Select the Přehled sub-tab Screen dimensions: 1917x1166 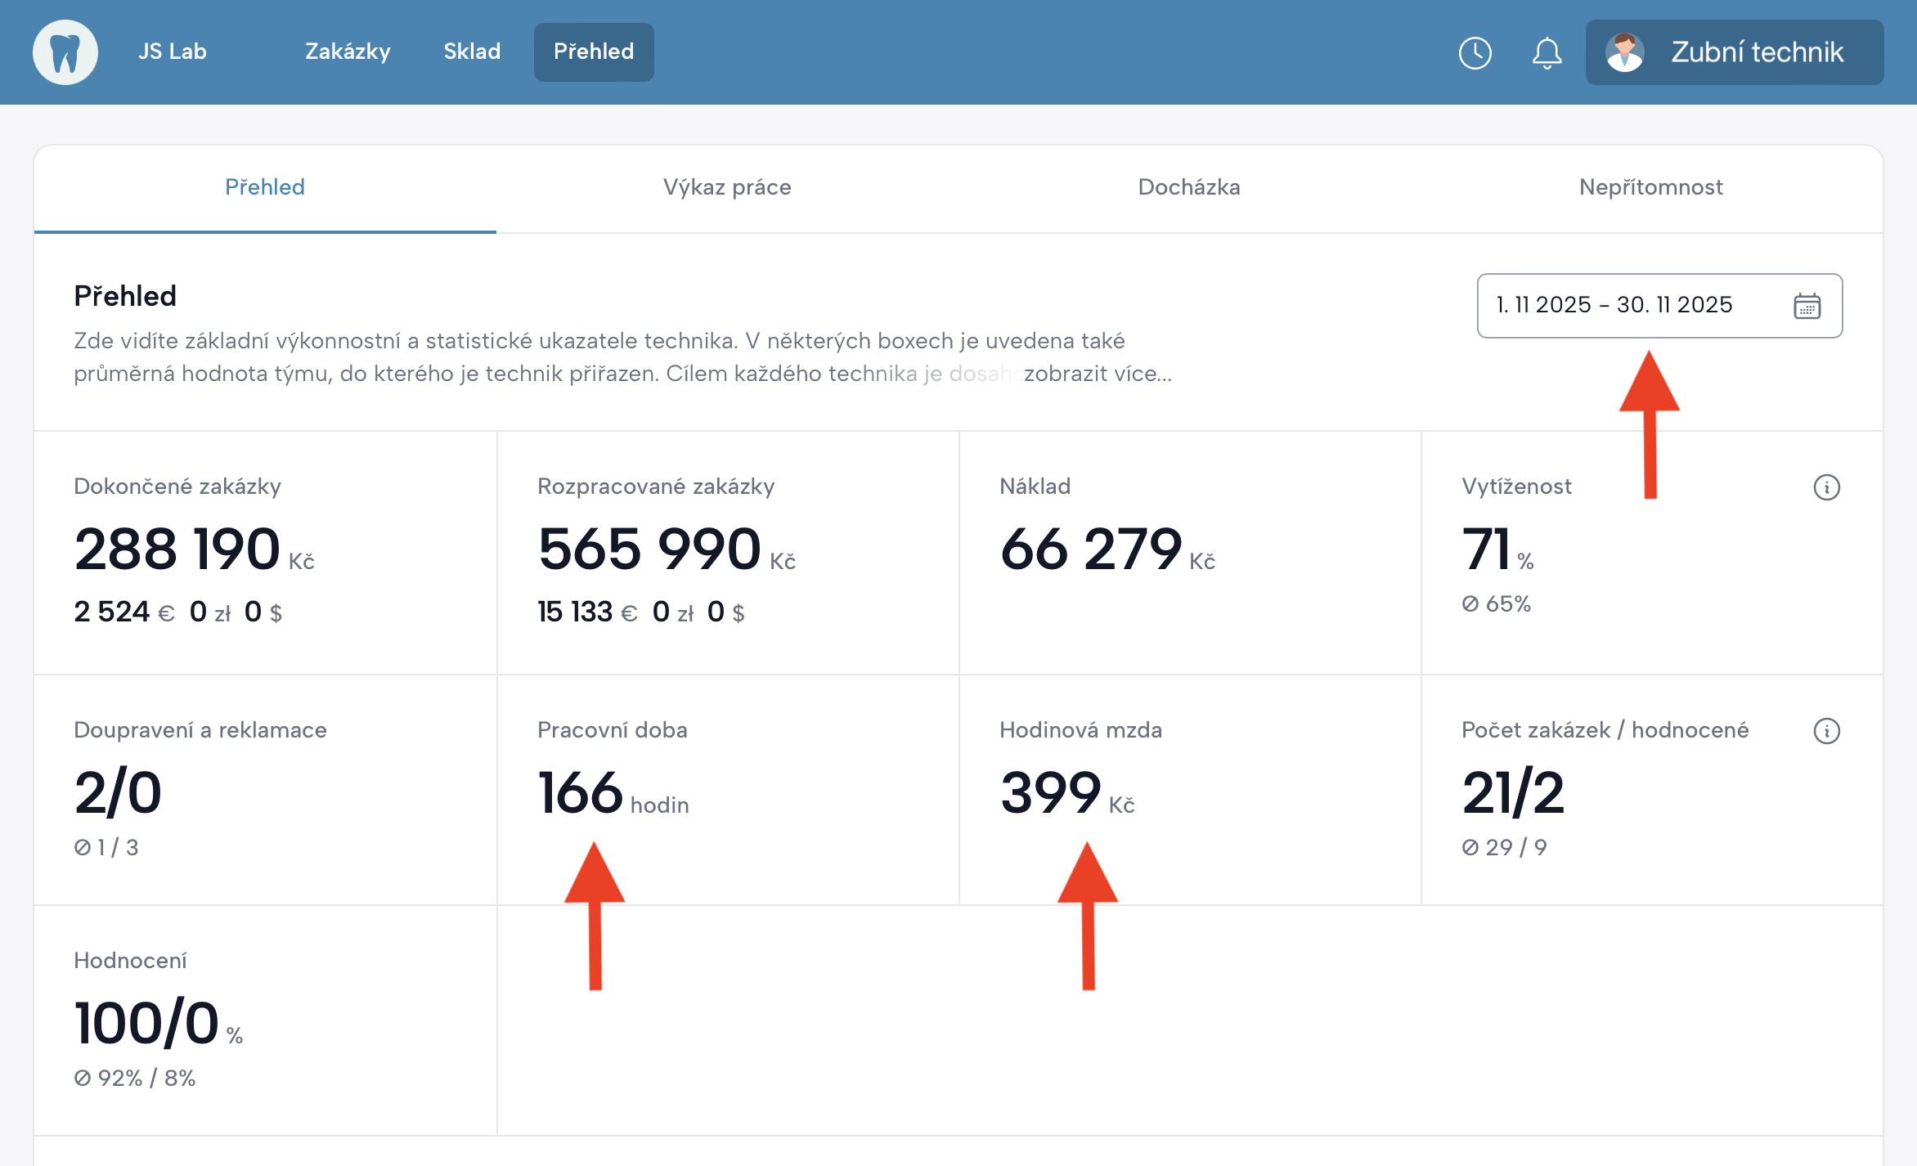(265, 187)
